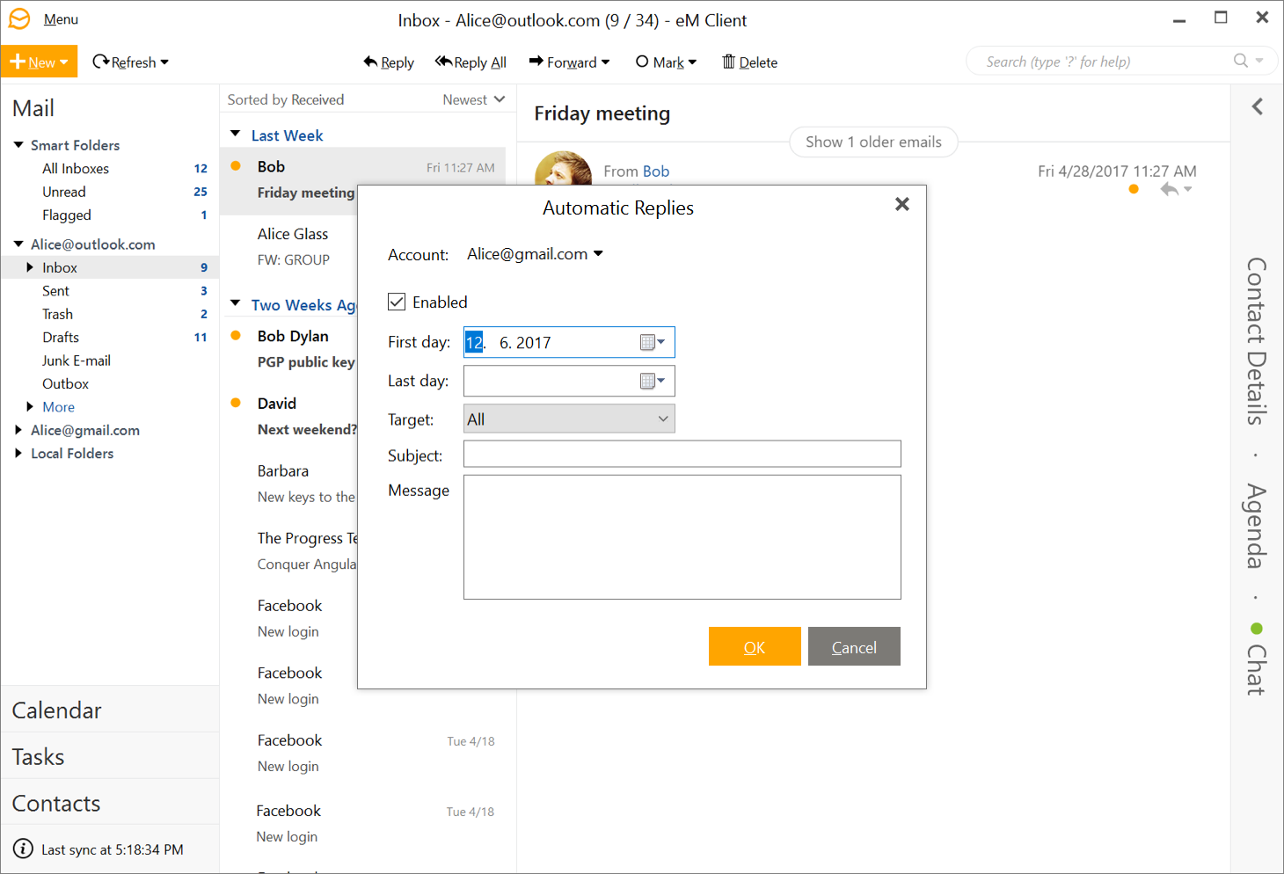Image resolution: width=1284 pixels, height=874 pixels.
Task: Open the Chat sidebar tab
Action: pos(1257,661)
